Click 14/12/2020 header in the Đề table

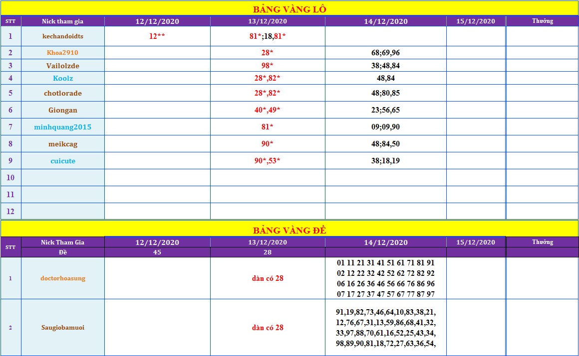(x=386, y=242)
